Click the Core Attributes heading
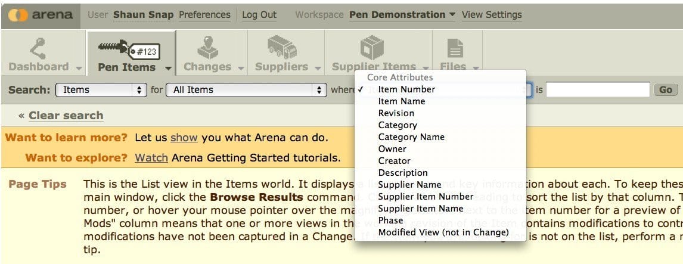Viewport: 683px width, 264px height. (400, 77)
